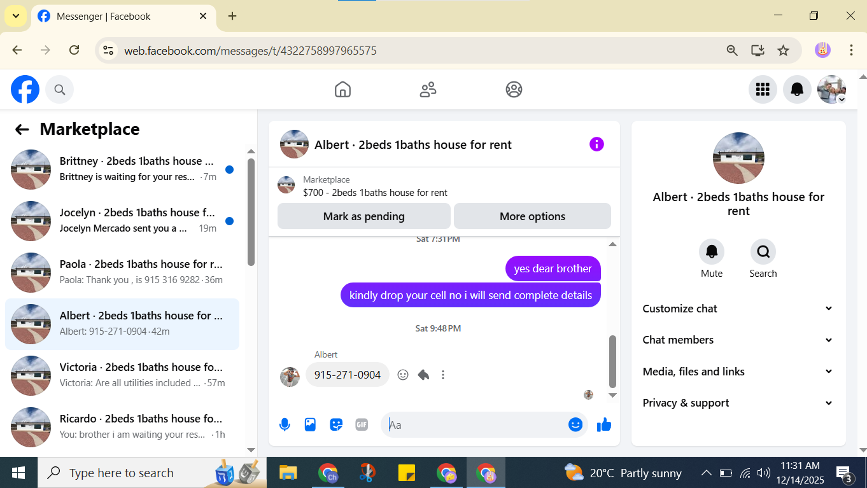Open Paola's house rental conversation
867x488 pixels.
(122, 272)
